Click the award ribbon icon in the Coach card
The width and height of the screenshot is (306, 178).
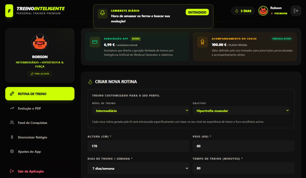pos(202,42)
